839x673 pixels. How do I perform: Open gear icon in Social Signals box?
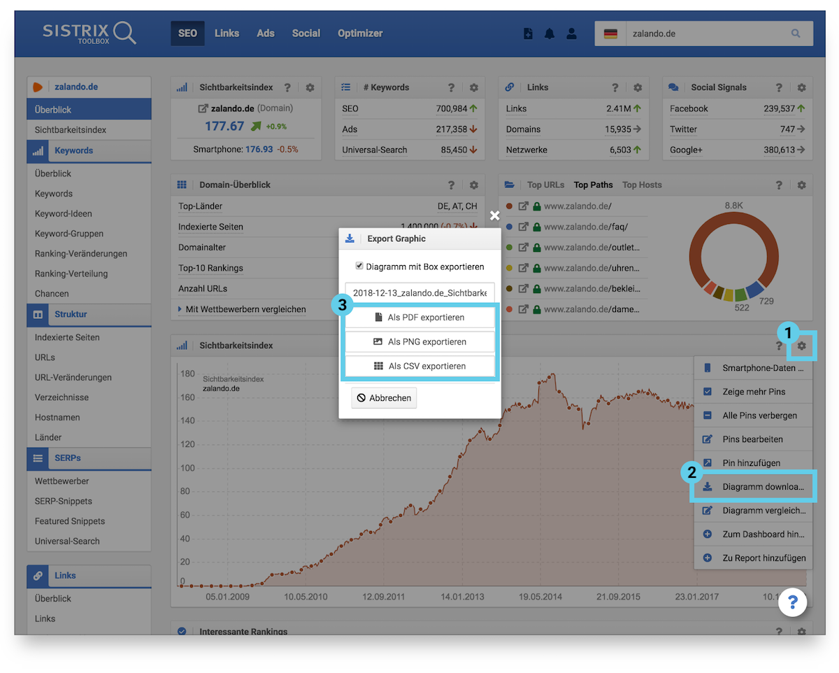tap(801, 87)
